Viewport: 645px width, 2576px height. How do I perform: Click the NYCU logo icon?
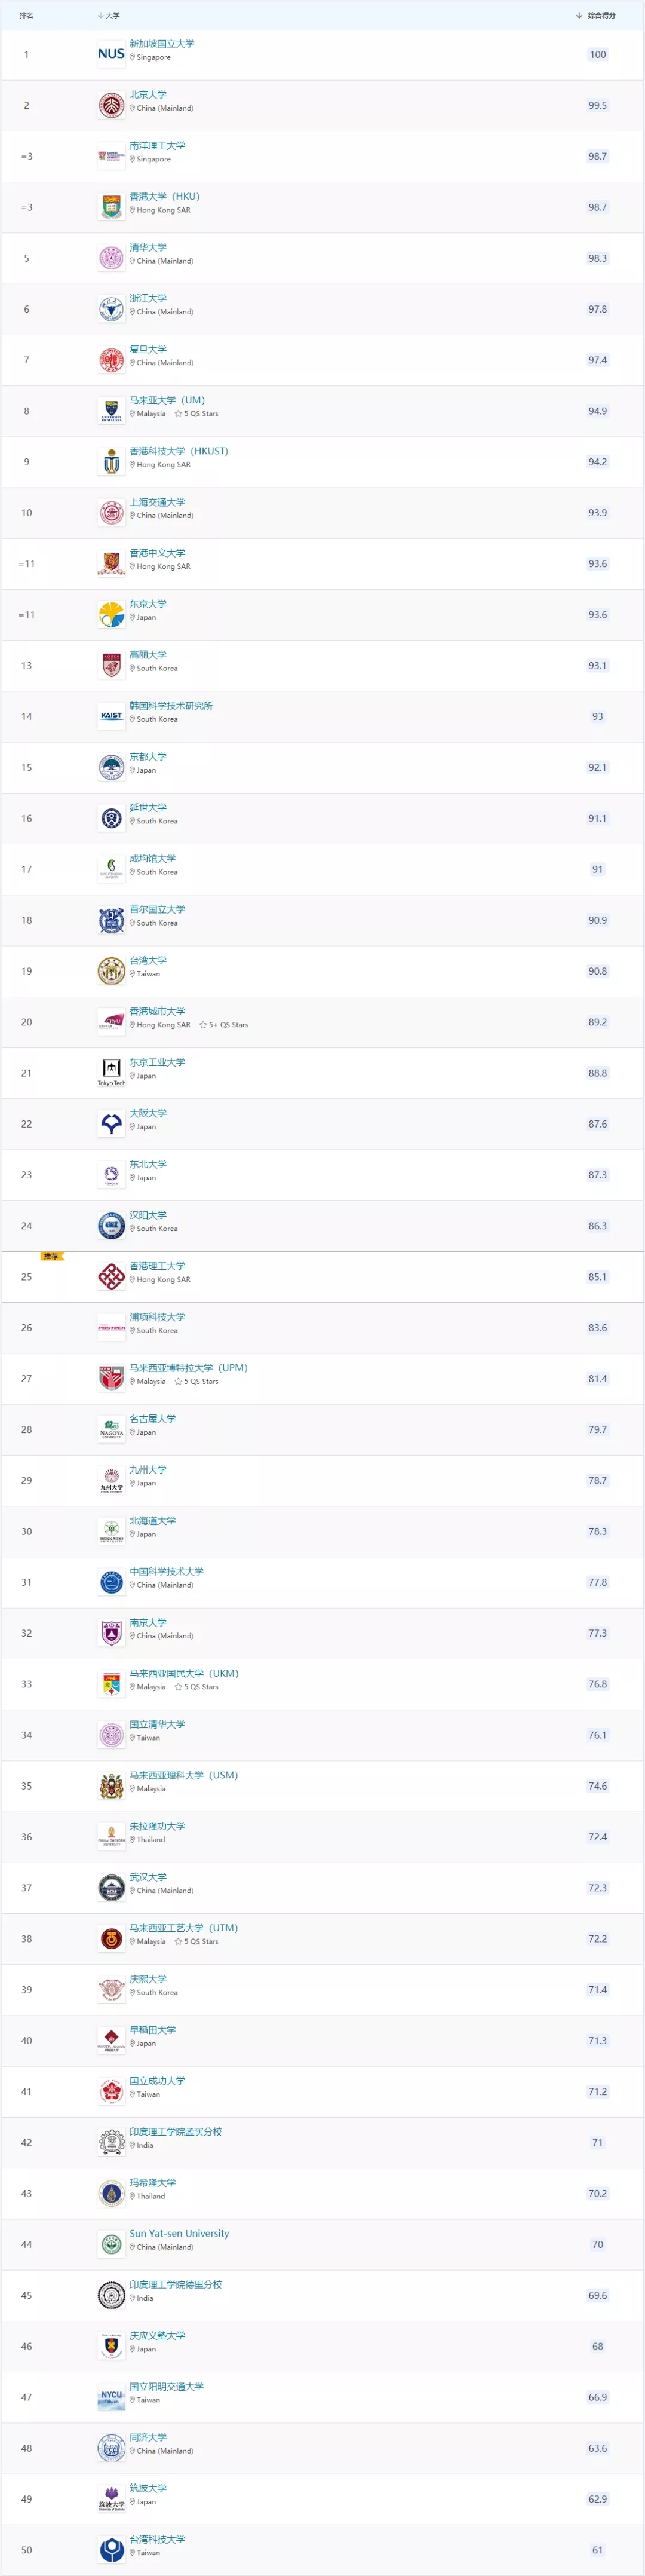coord(111,2397)
